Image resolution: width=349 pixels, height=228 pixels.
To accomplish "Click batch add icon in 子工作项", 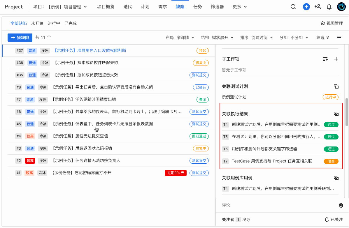I will 325,59.
